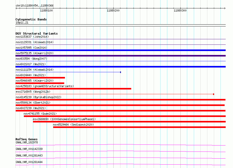Click the red bar under nsv5946085
Image resolution: width=233 pixels, height=168 pixels.
(x=40, y=83)
